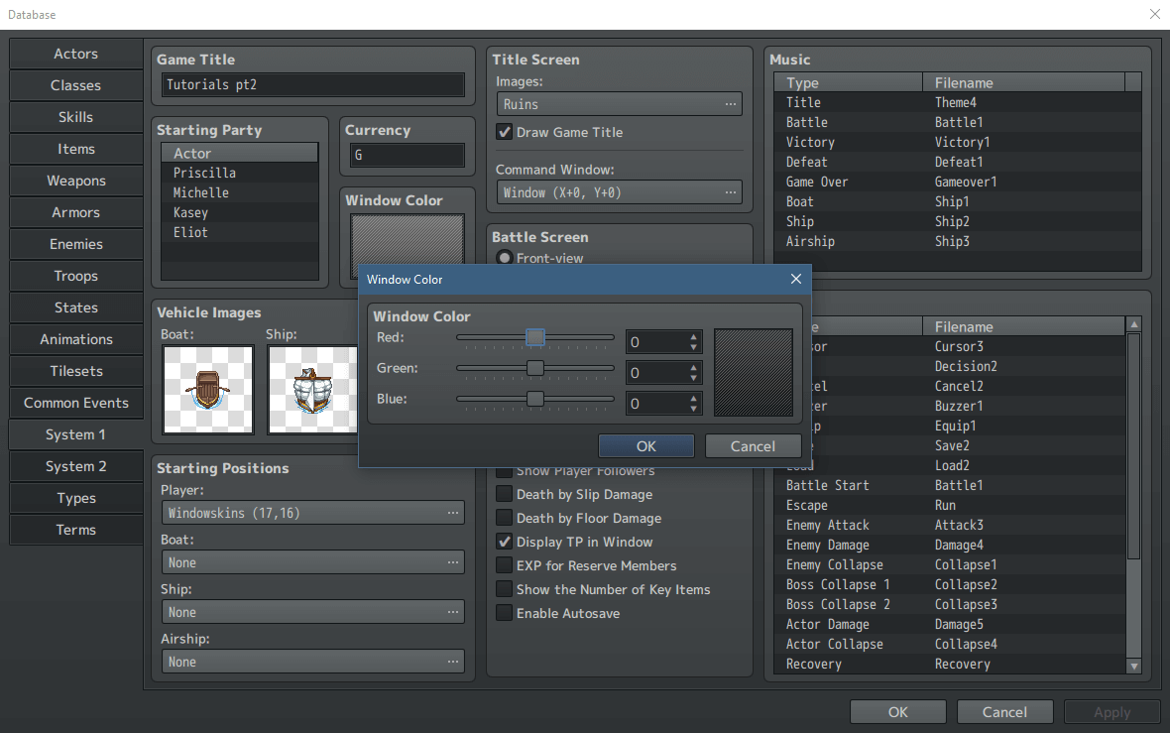Confirm the Window Color dialog with OK

pyautogui.click(x=646, y=445)
